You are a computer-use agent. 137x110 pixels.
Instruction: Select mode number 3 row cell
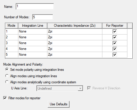coord(12,43)
